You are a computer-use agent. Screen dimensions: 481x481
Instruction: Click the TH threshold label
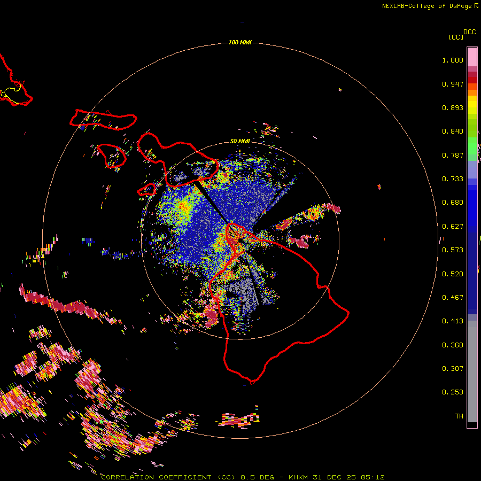[459, 416]
